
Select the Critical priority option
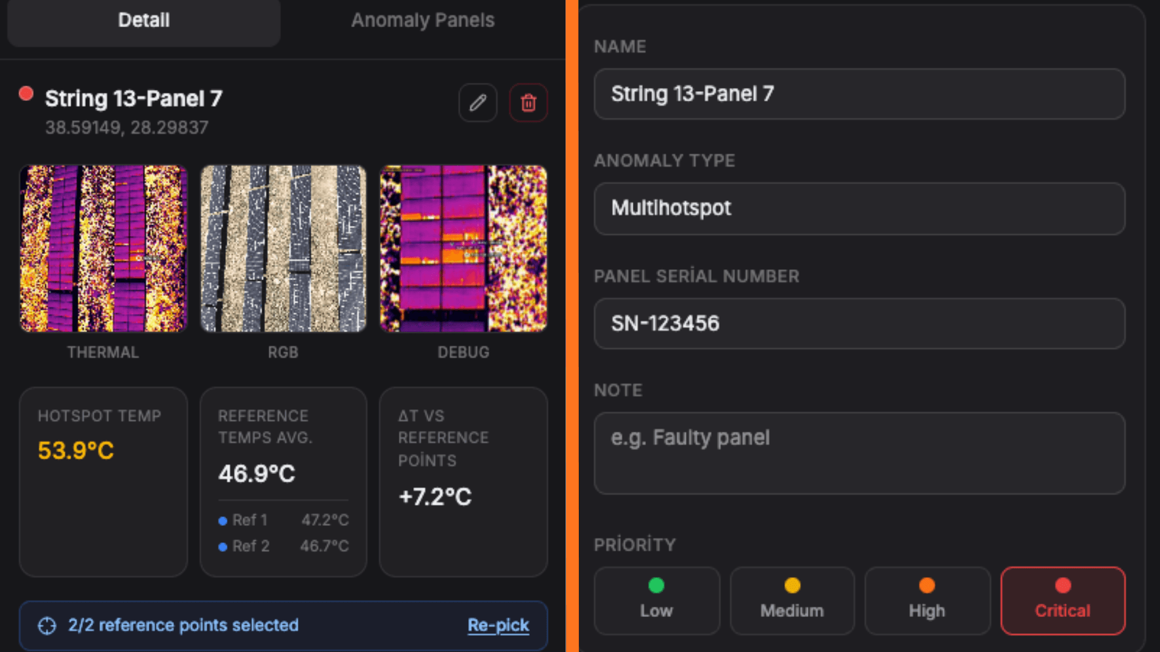tap(1063, 601)
